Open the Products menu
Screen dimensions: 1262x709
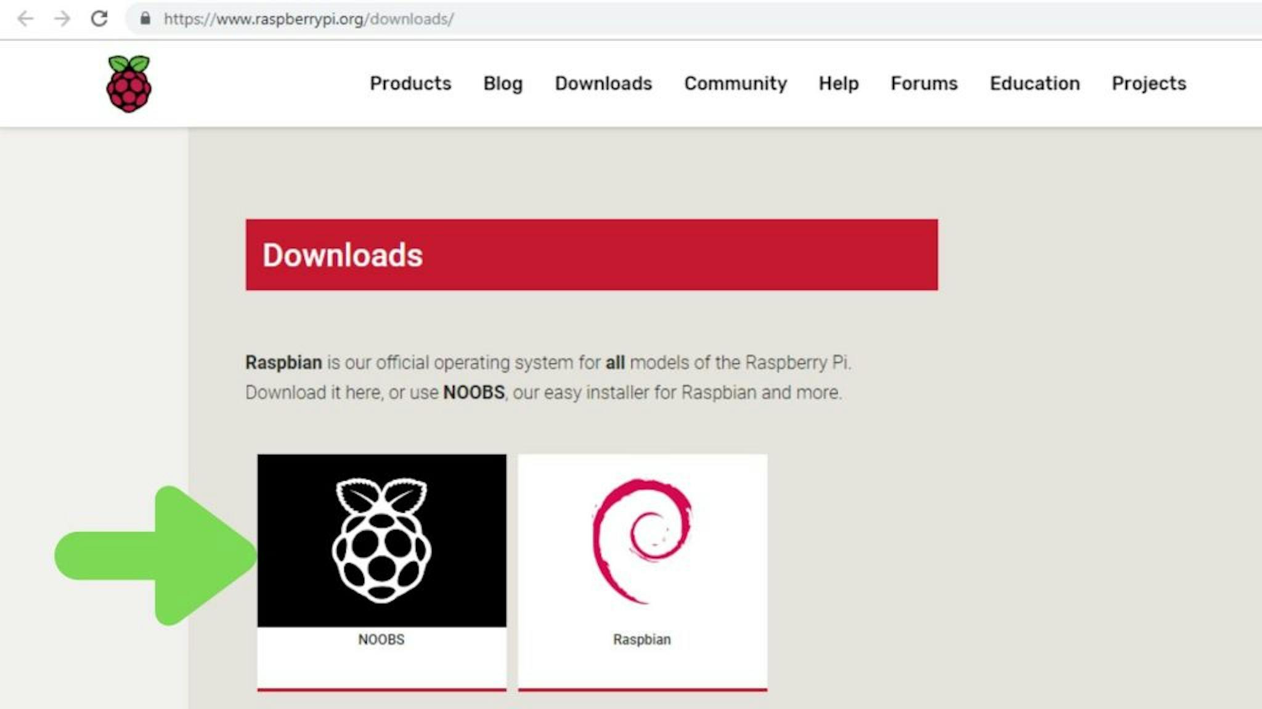point(410,83)
